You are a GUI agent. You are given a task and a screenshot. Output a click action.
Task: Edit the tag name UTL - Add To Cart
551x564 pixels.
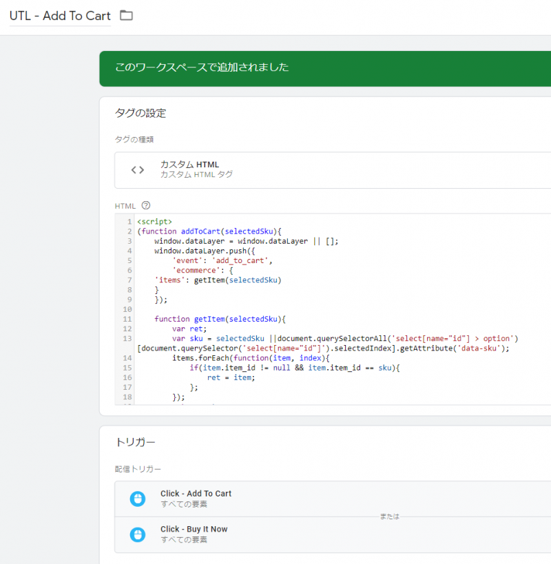pyautogui.click(x=60, y=16)
